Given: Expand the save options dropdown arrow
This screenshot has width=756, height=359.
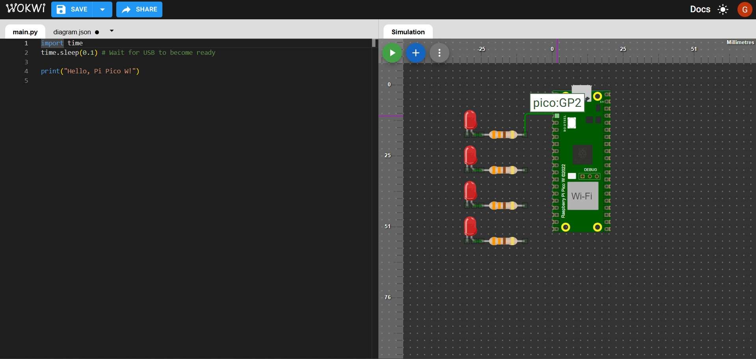Looking at the screenshot, I should [102, 9].
